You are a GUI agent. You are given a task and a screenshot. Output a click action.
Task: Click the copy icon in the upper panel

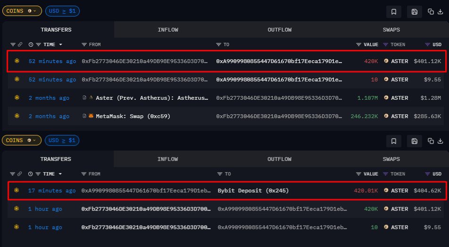click(431, 12)
